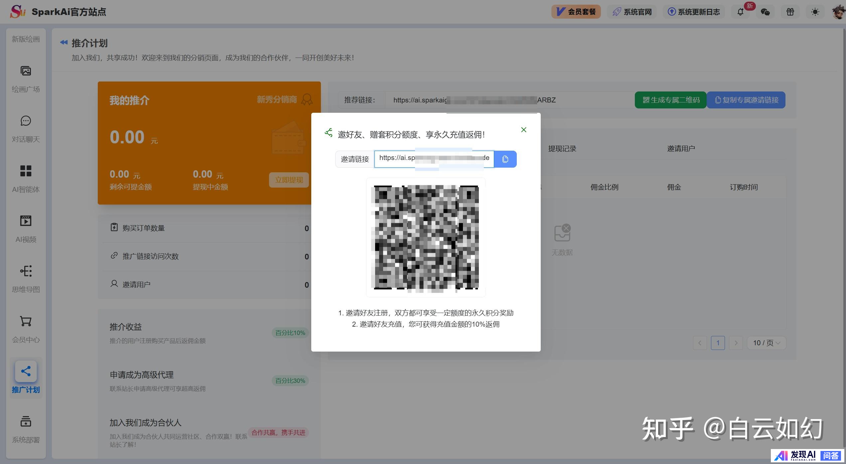Image resolution: width=846 pixels, height=464 pixels.
Task: Click the 立即提现 withdraw button
Action: click(289, 180)
